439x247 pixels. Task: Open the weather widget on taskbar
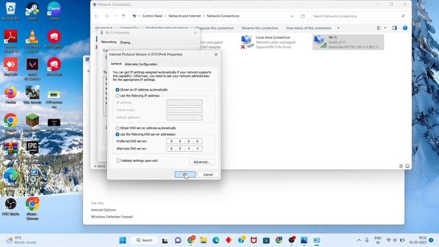pos(22,240)
